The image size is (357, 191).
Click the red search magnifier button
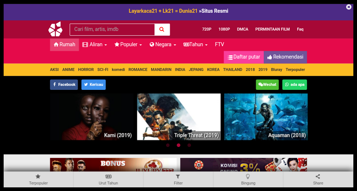pos(162,29)
